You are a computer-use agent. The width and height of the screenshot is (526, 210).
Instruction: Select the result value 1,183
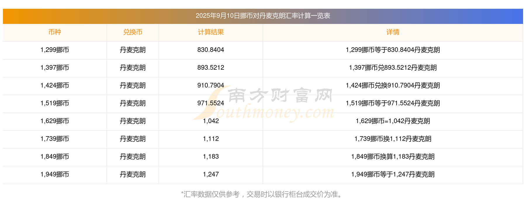point(211,157)
